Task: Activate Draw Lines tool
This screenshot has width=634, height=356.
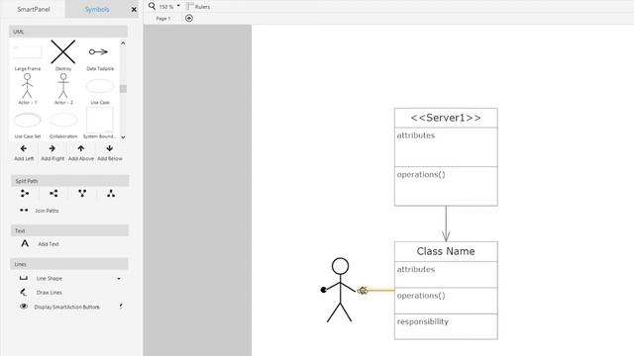Action: click(x=41, y=293)
